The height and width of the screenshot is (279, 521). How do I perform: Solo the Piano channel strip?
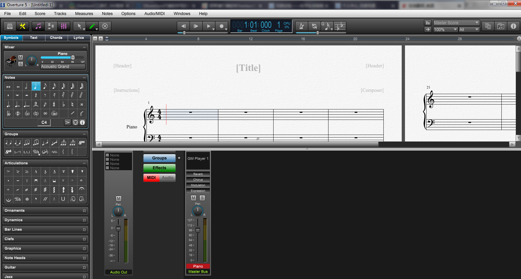pos(202,198)
